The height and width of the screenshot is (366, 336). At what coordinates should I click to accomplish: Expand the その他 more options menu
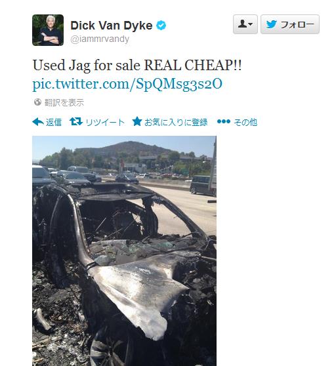[x=245, y=122]
